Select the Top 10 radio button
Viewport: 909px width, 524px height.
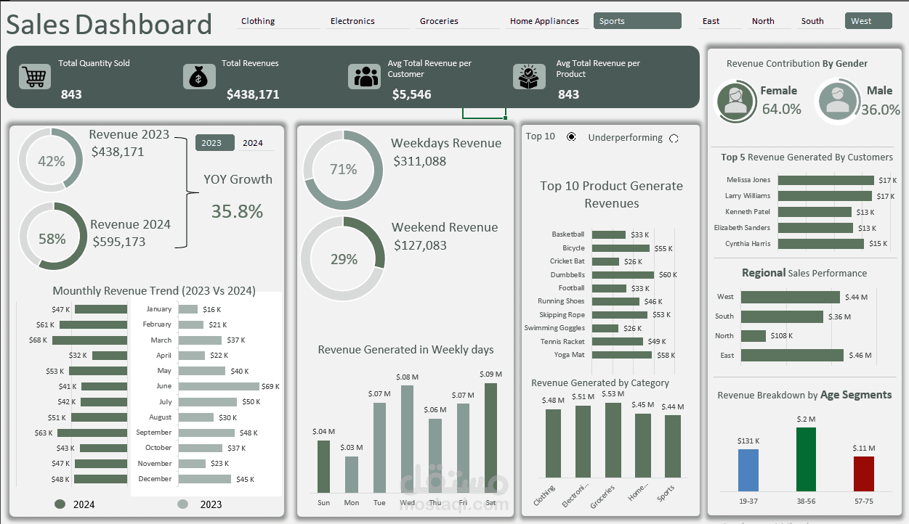pyautogui.click(x=571, y=136)
